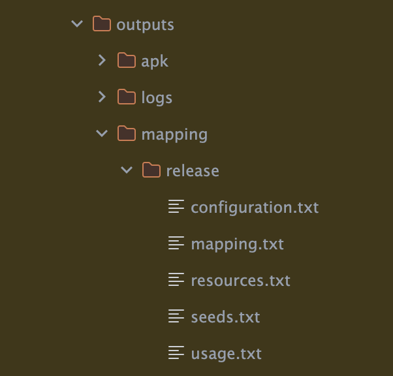Click the configuration.txt text file icon
Viewport: 393px width, 376px height.
click(176, 207)
